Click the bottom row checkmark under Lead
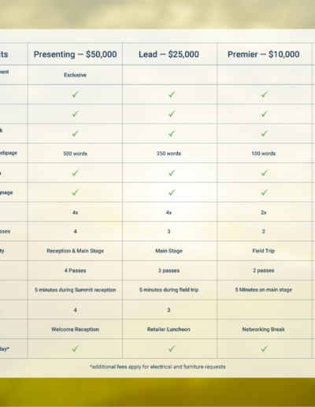 172,349
